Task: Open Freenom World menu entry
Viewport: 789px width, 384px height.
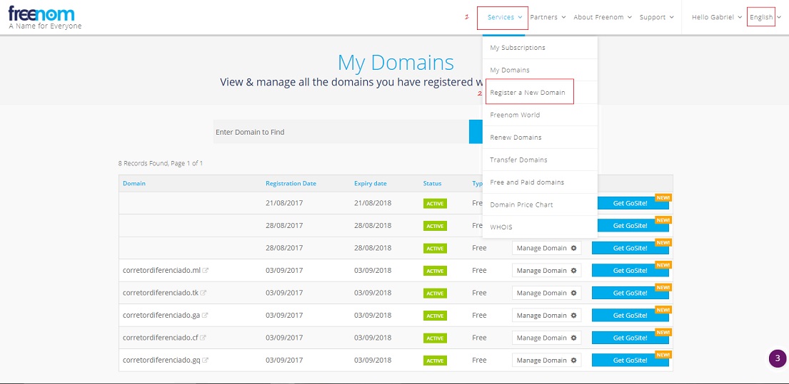Action: (540, 115)
